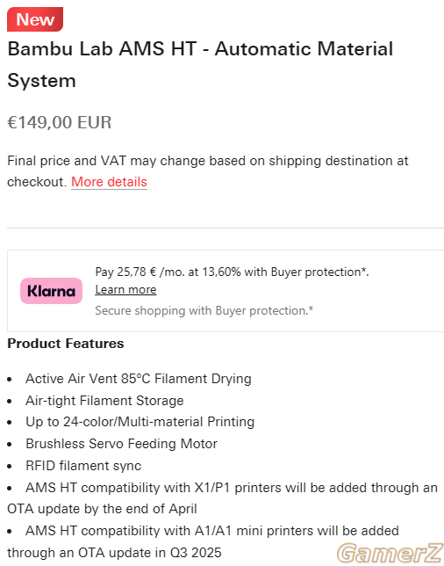Click the final price and VAT notice
444x566 pixels.
pos(208,171)
